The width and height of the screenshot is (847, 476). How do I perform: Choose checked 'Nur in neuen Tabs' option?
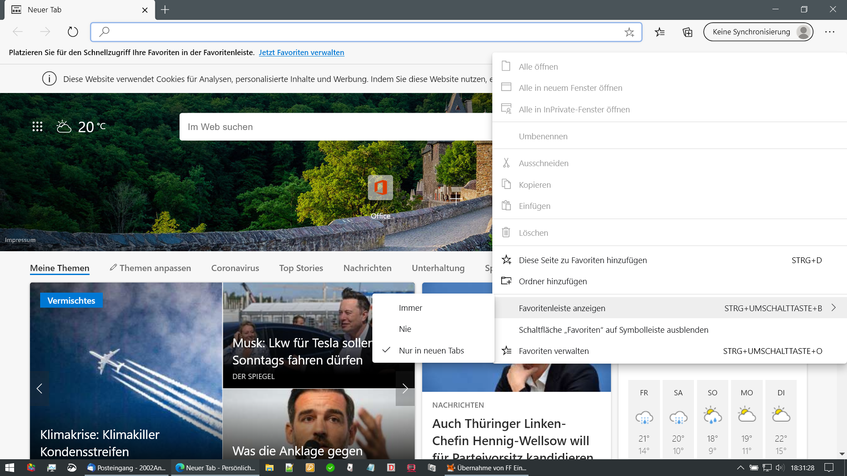(x=431, y=351)
